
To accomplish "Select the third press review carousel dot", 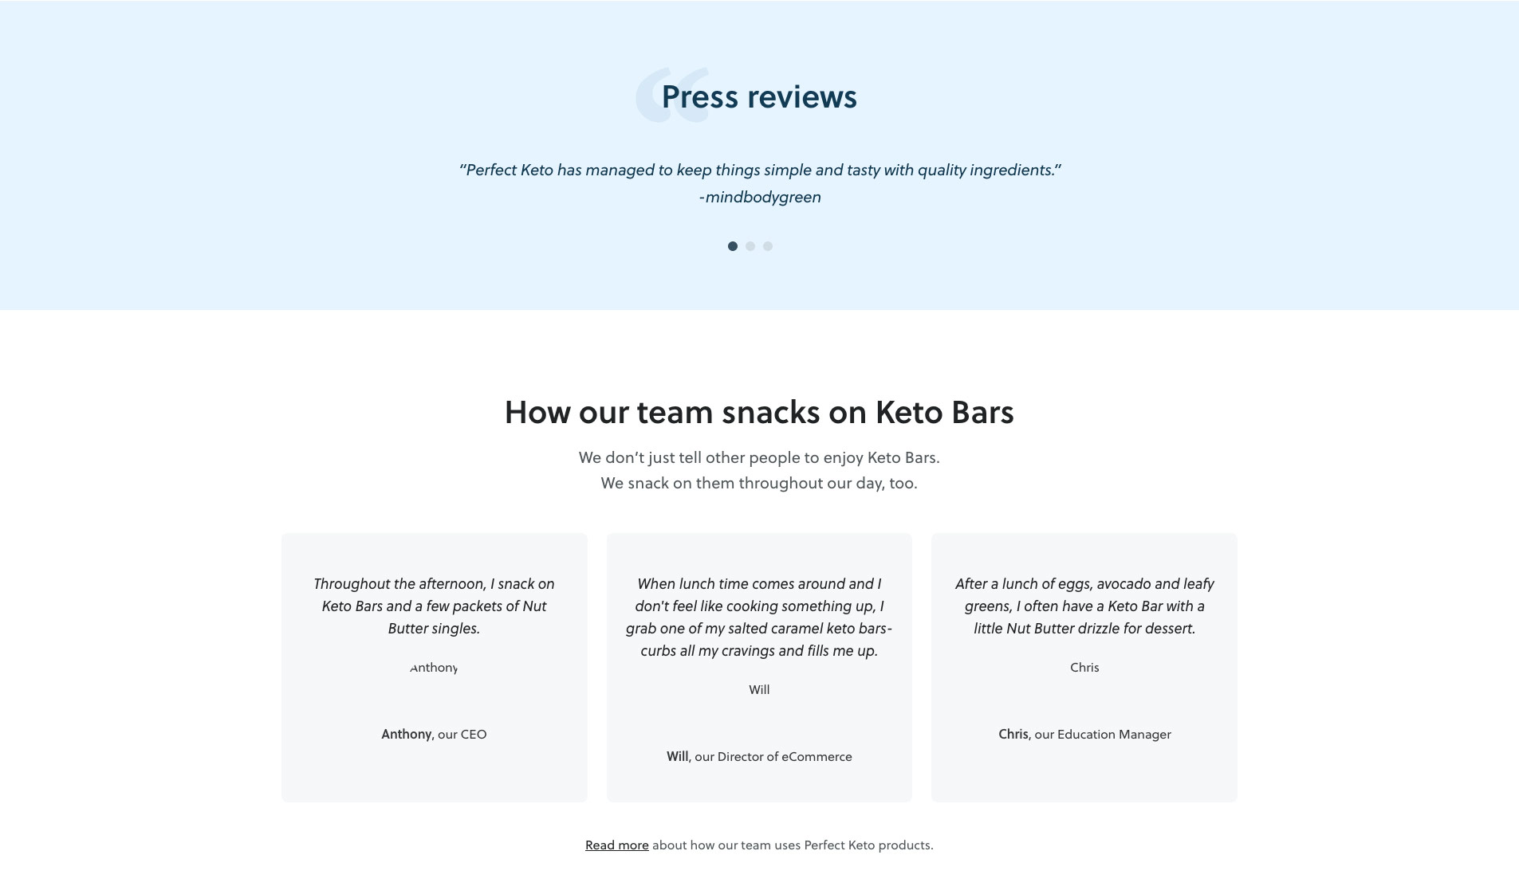I will point(767,246).
